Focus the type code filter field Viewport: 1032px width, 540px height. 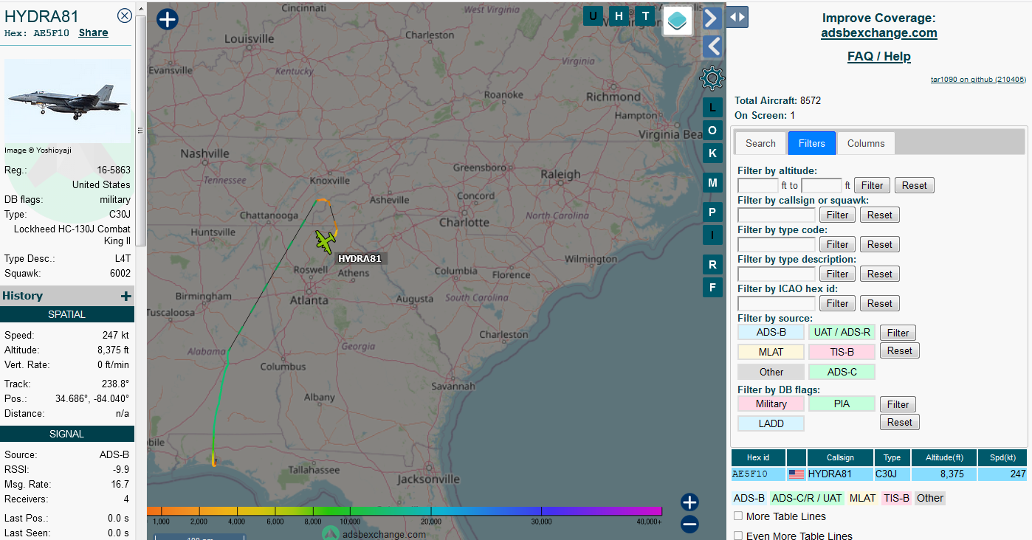pos(777,244)
